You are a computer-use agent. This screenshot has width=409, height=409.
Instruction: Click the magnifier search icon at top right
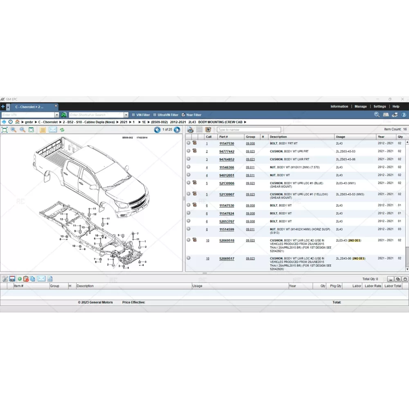pos(377,115)
